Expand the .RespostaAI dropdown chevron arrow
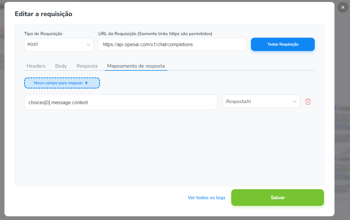This screenshot has width=350, height=220. pos(295,102)
